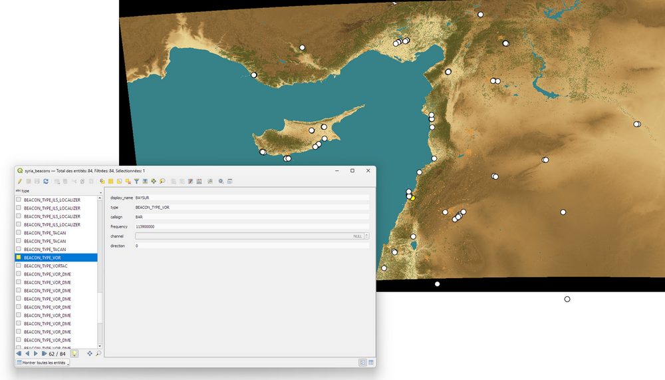Screen dimensions: 665x380
Task: Click the frequency field 113900000
Action: [252, 227]
